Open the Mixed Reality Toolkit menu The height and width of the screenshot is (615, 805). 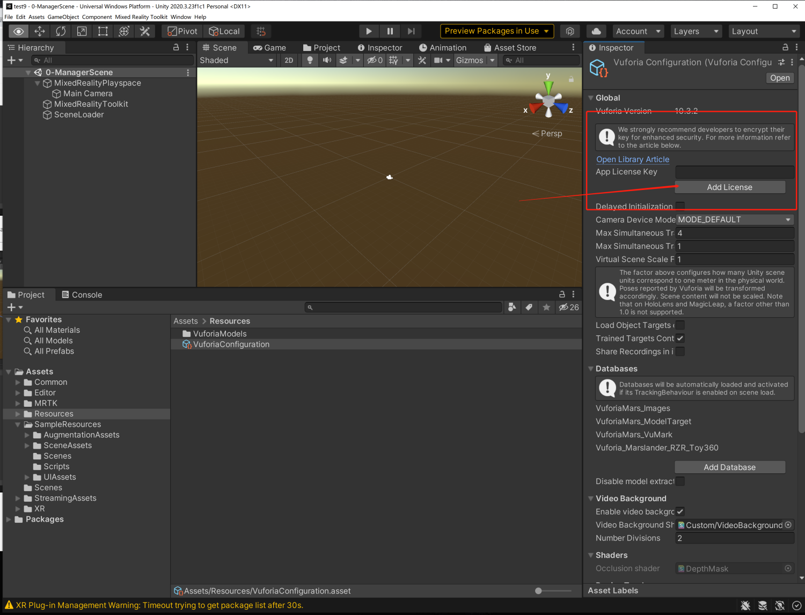pos(141,17)
